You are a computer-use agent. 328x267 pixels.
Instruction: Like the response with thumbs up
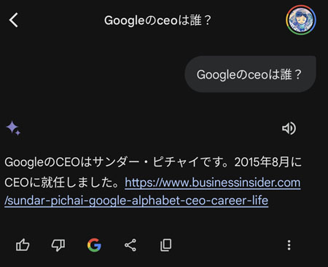[x=23, y=245]
